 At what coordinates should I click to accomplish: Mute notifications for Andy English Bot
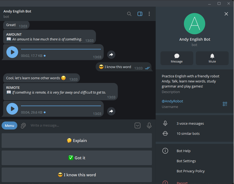point(212,58)
